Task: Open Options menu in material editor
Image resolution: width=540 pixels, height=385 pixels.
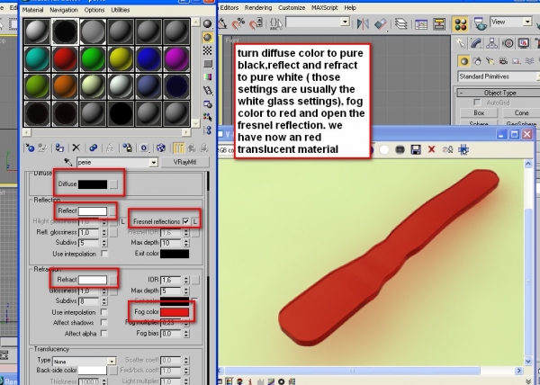Action: pos(94,10)
